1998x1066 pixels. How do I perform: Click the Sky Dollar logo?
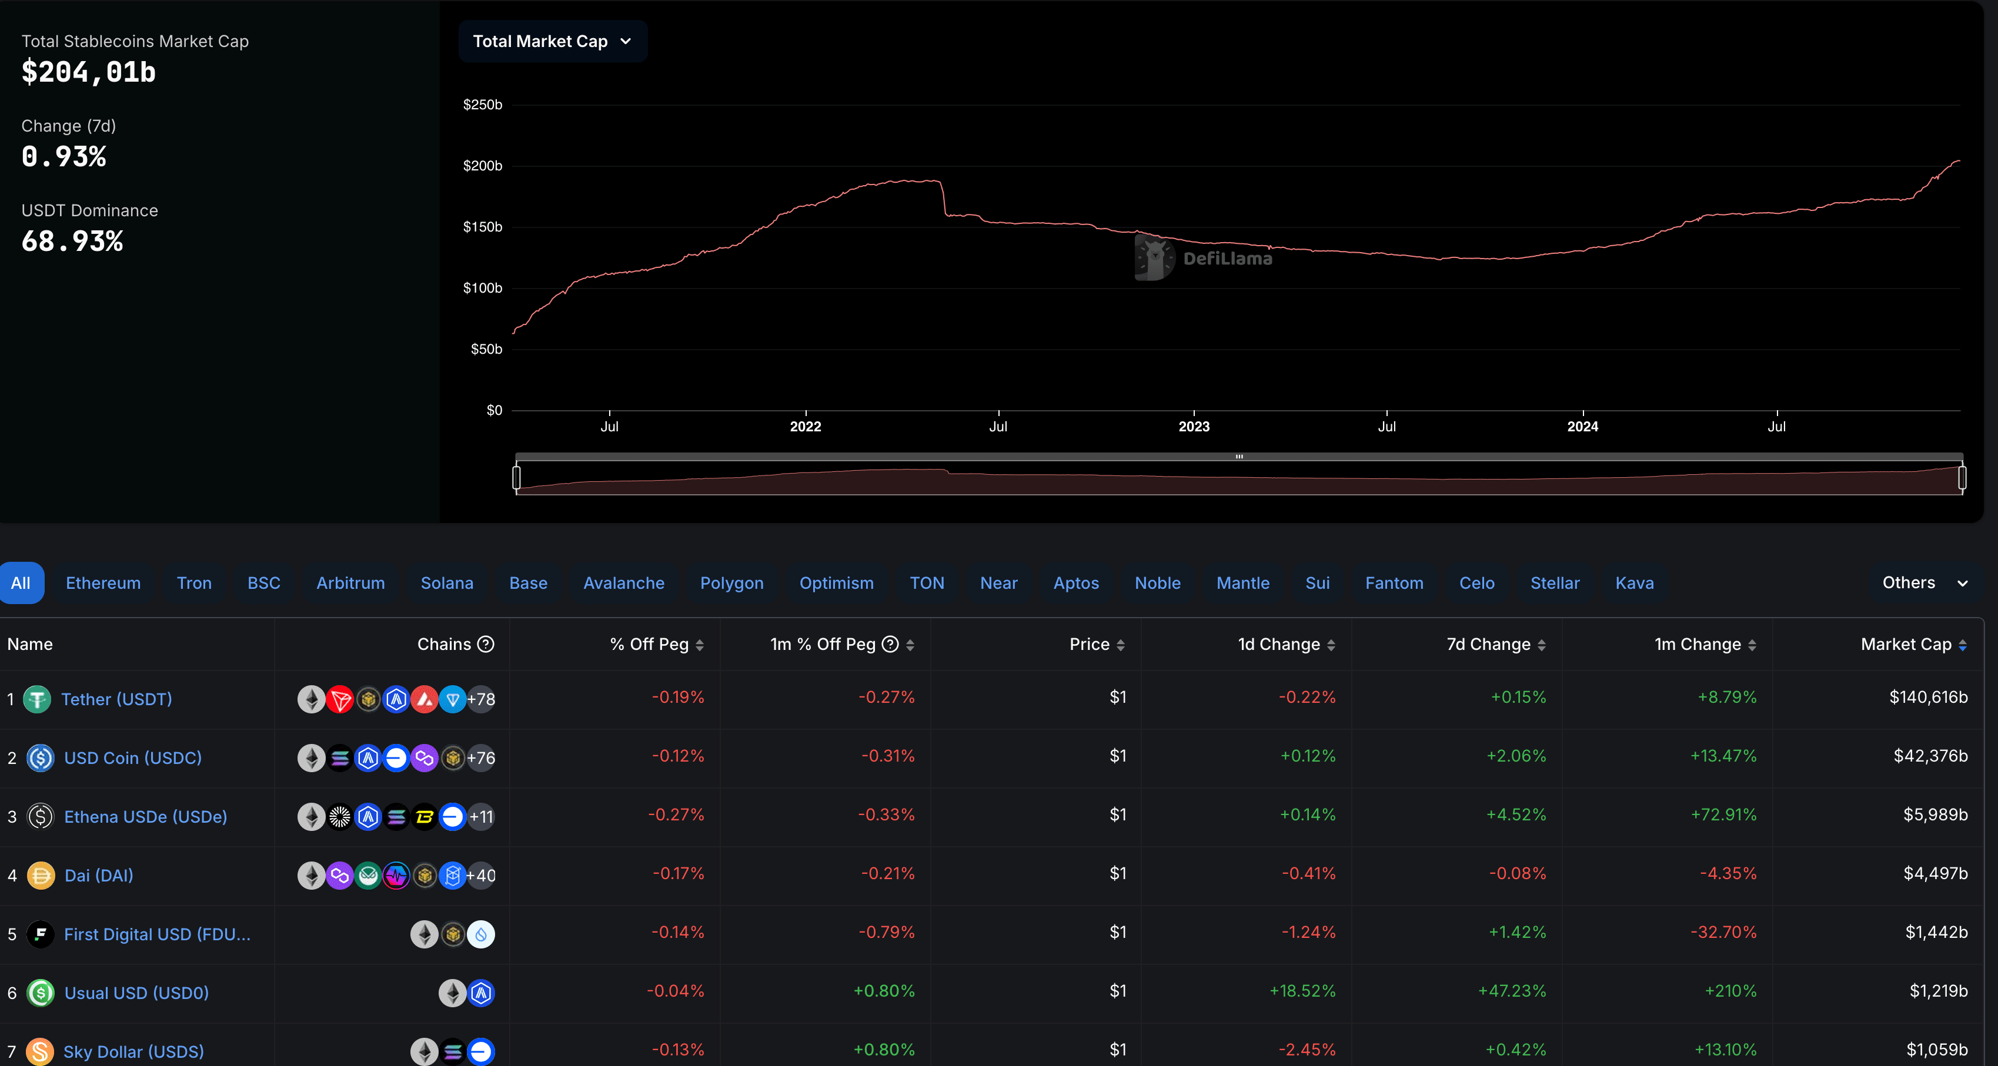41,1052
